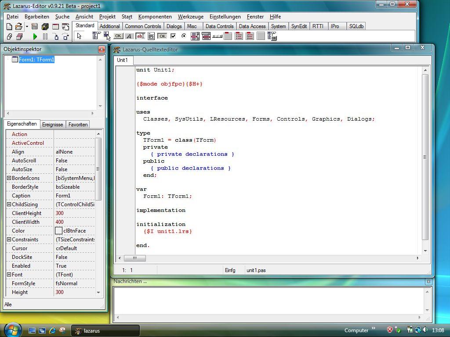Image resolution: width=450 pixels, height=337 pixels.
Task: Click the New Form icon
Action: coord(55,27)
